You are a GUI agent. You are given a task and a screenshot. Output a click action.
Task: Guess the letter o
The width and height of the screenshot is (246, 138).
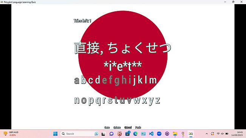[x=84, y=100]
